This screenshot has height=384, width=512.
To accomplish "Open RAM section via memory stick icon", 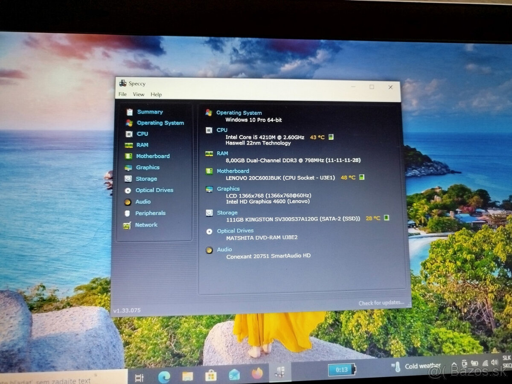I will 130,145.
